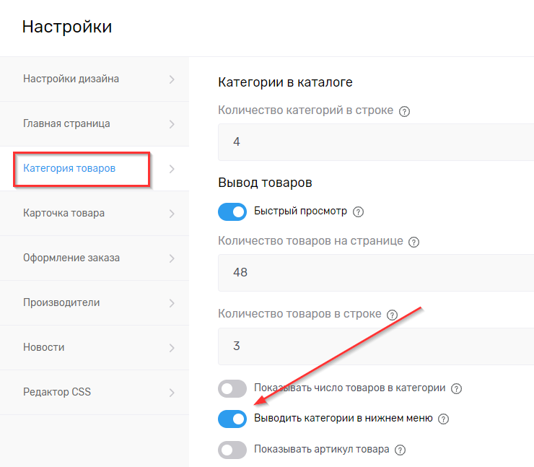The image size is (534, 467).
Task: Click help icon for Показывать число товаров в категории
Action: click(x=456, y=388)
